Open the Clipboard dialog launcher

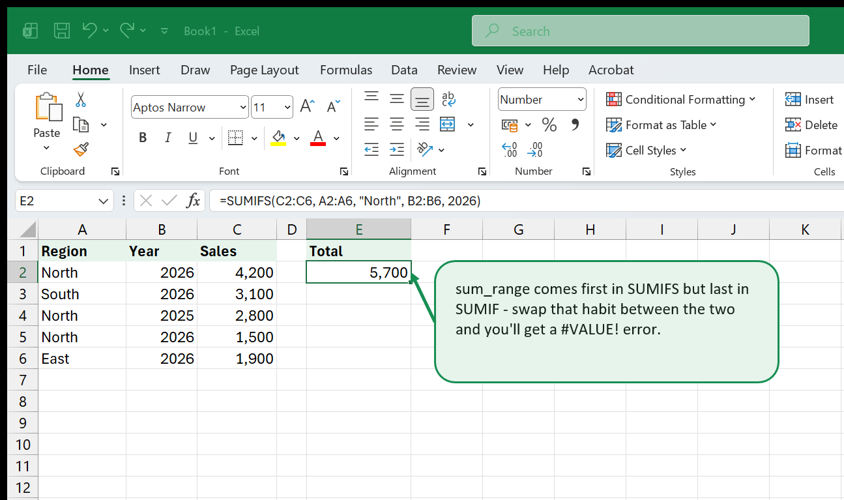click(115, 171)
